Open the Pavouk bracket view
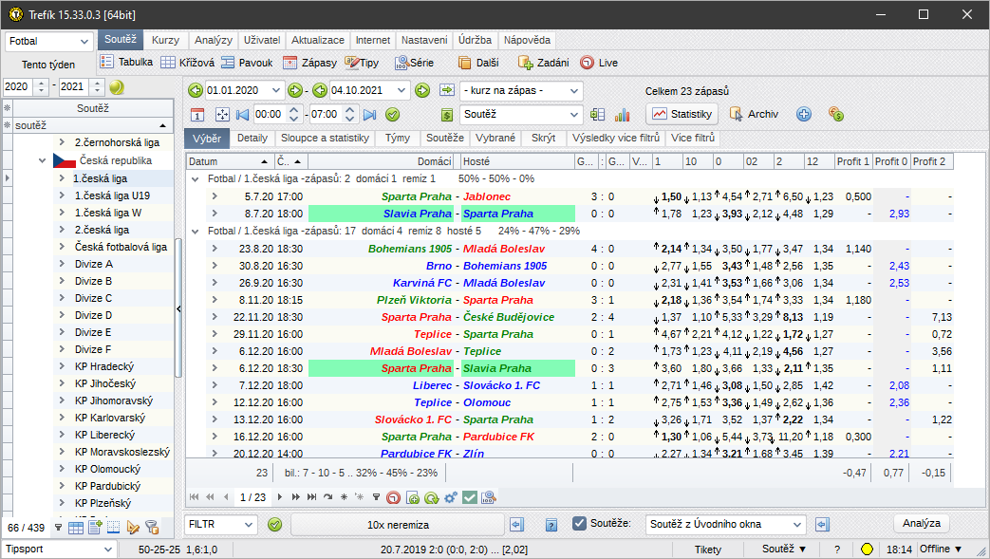 click(x=247, y=62)
